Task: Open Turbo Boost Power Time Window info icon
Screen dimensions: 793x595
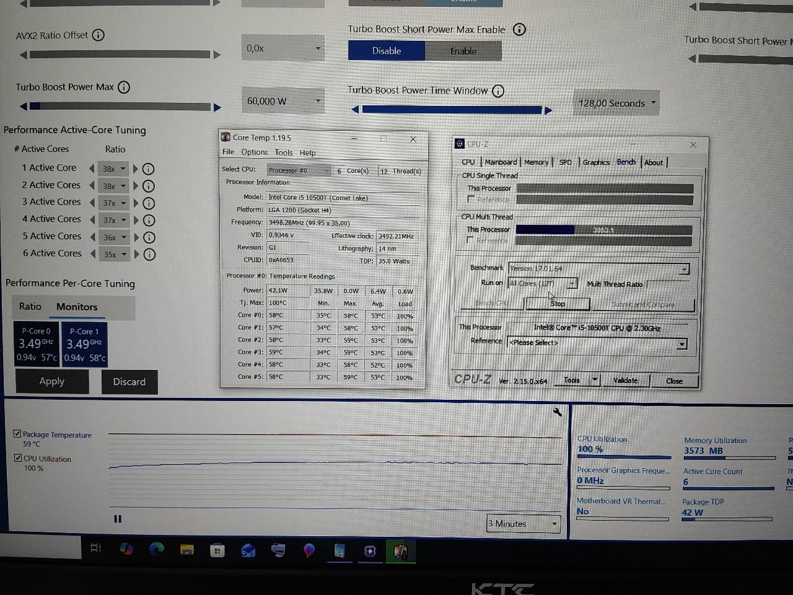Action: [x=498, y=91]
